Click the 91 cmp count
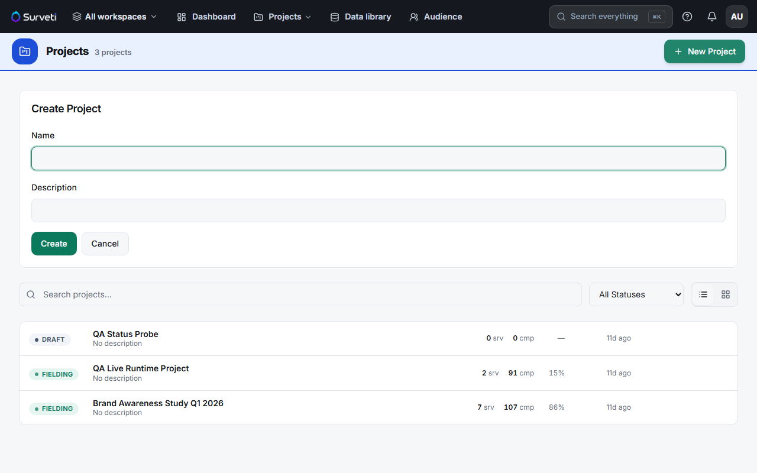This screenshot has width=757, height=473. [521, 373]
